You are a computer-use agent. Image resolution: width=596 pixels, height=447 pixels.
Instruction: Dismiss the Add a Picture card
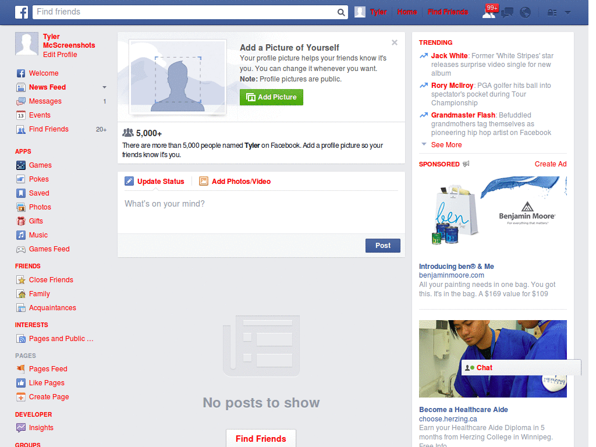395,42
